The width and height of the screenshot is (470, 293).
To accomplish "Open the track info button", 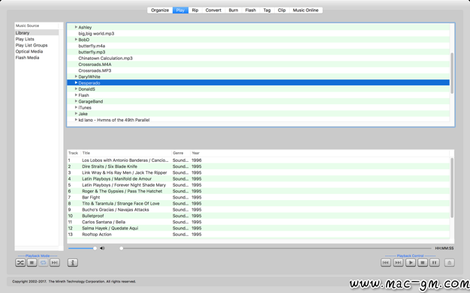I will pos(73,263).
